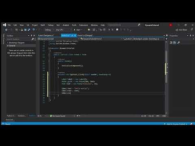Switch to the Toolbox bottom tab

tap(32, 116)
